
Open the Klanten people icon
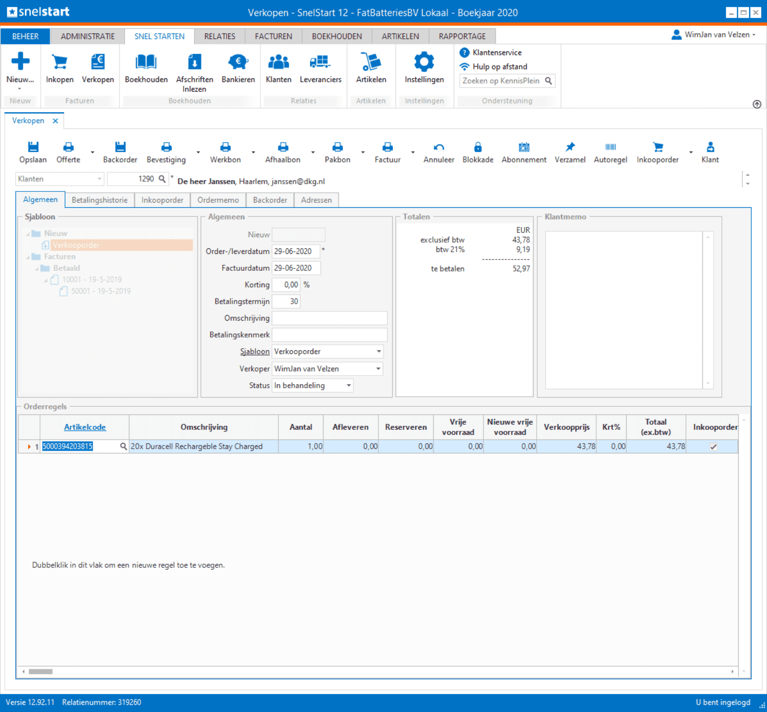click(278, 62)
